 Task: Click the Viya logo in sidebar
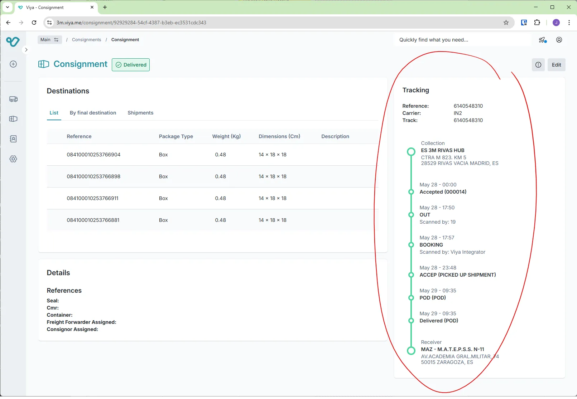[x=13, y=42]
